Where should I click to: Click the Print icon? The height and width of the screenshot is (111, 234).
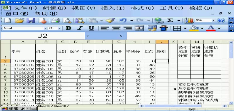(55, 20)
